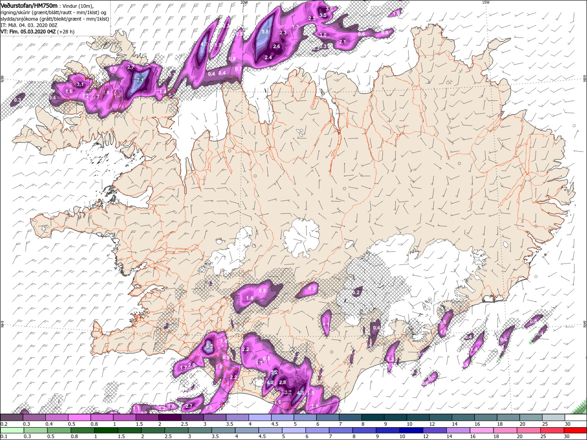Select upper legend swatch between 8 and 9

click(x=373, y=418)
